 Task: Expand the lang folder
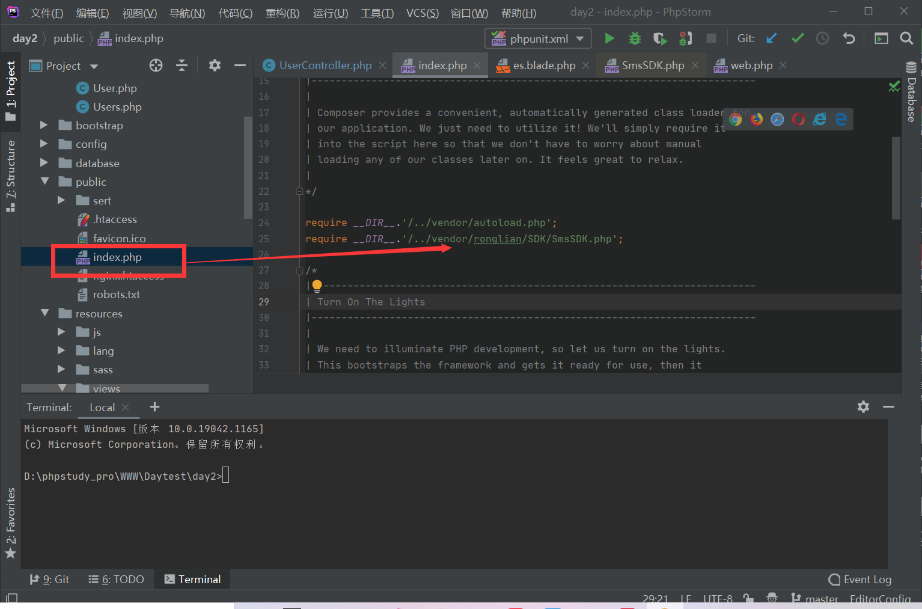click(61, 350)
